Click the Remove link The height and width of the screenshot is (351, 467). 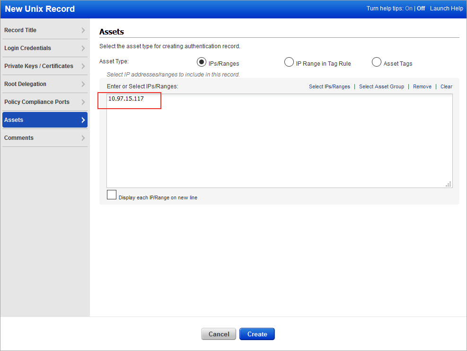pos(422,86)
